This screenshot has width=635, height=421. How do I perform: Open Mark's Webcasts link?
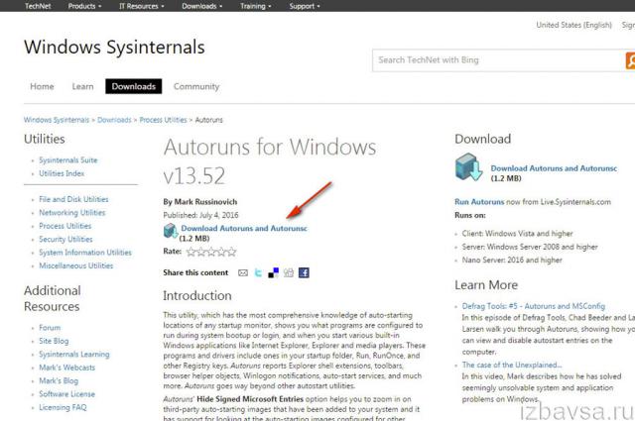click(x=66, y=368)
